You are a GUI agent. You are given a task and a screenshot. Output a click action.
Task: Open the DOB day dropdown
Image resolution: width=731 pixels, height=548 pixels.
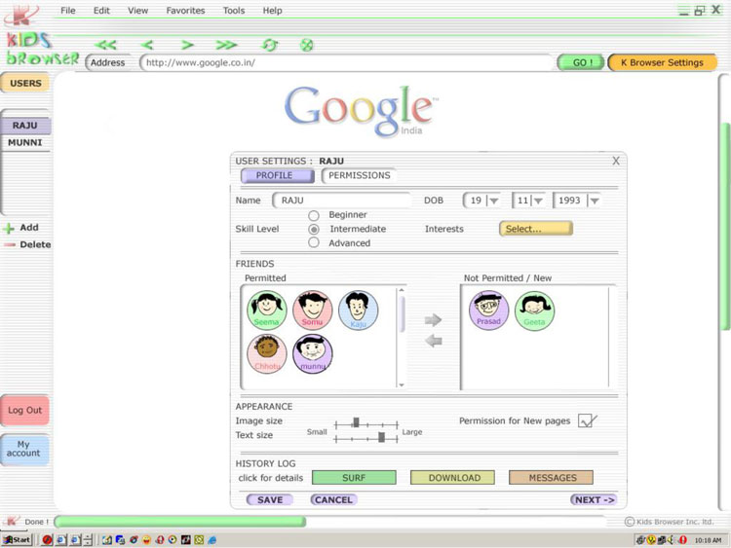(493, 201)
